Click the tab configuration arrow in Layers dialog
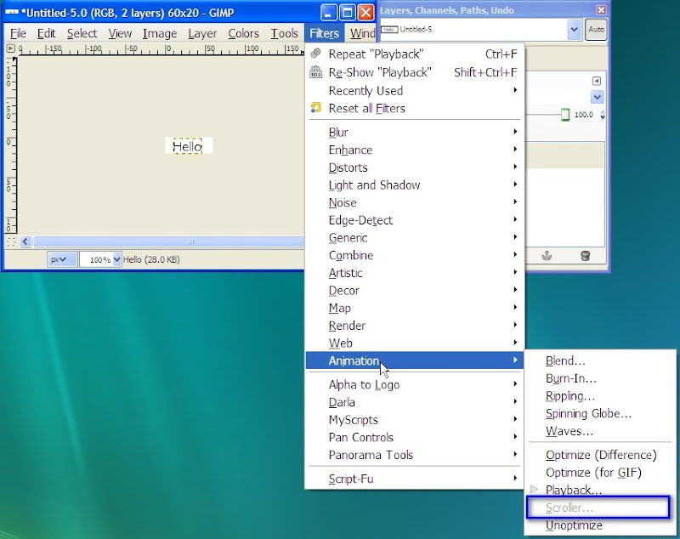680x539 pixels. pyautogui.click(x=597, y=81)
